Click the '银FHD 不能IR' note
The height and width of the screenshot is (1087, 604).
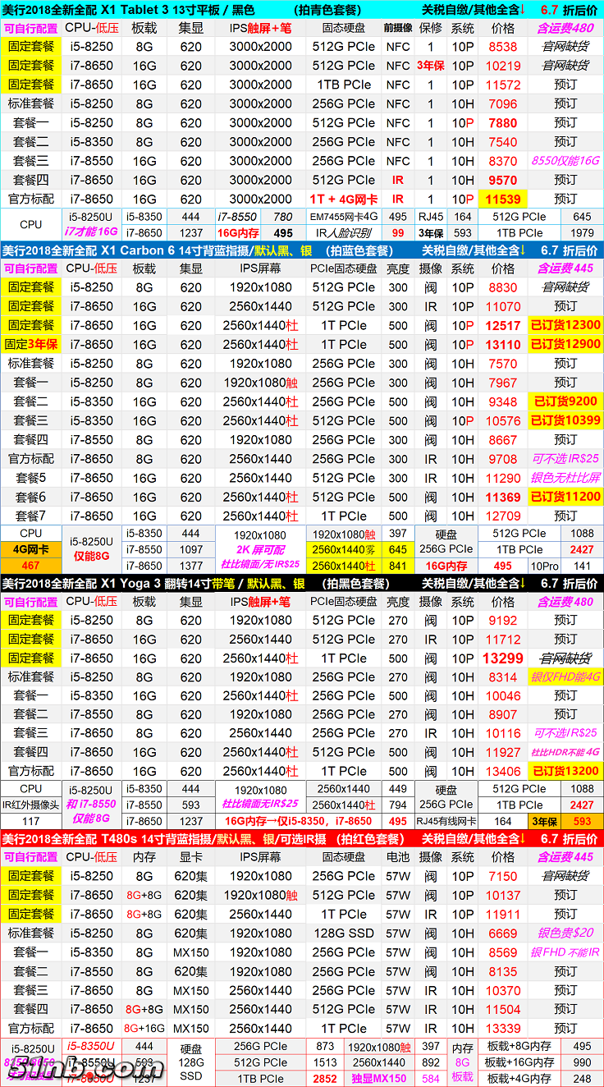[x=565, y=952]
